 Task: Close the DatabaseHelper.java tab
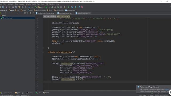tap(73, 13)
